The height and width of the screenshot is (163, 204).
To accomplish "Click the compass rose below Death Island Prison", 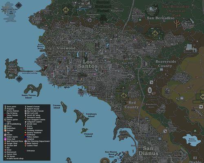I will pos(19,79).
